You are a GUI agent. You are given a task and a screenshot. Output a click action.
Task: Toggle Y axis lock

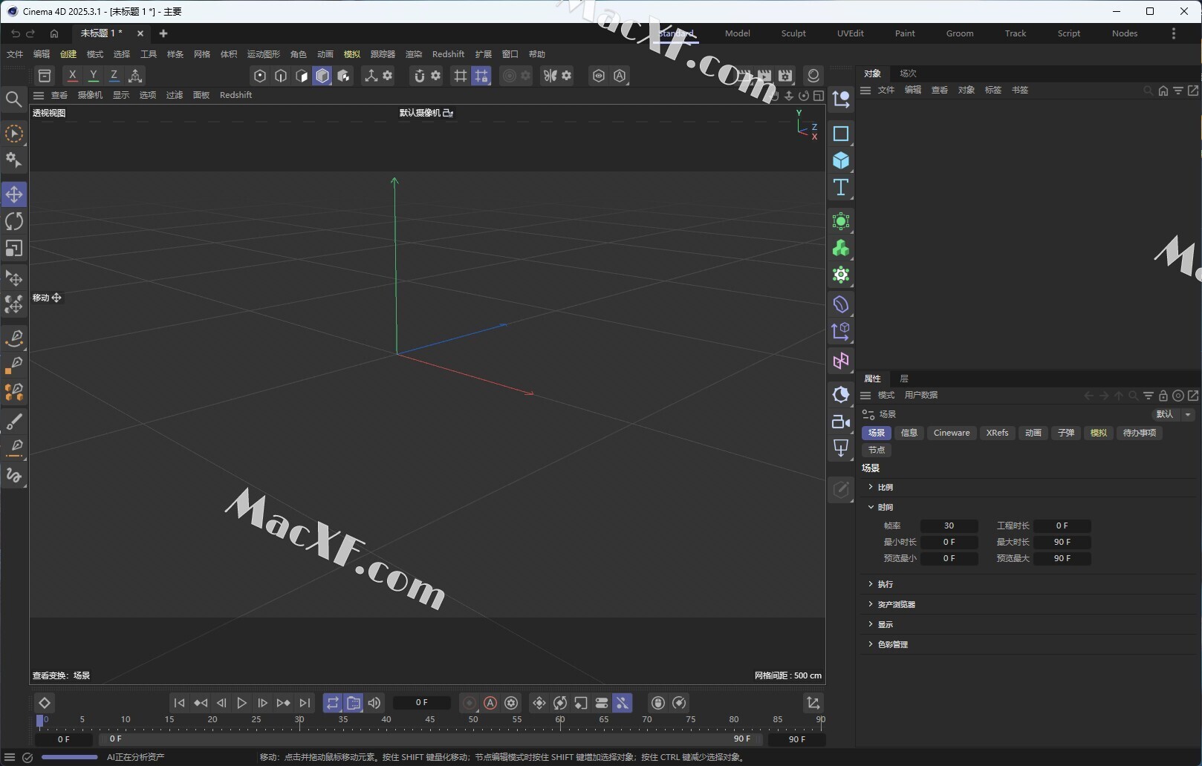point(93,76)
